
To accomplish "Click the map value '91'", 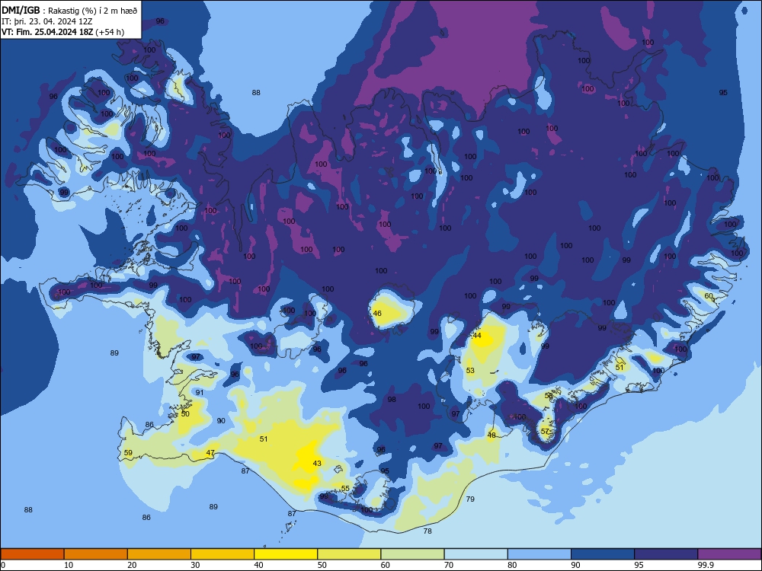I will (x=200, y=392).
